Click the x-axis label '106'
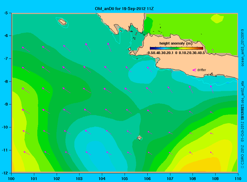The width and height of the screenshot is (247, 182). [147, 179]
